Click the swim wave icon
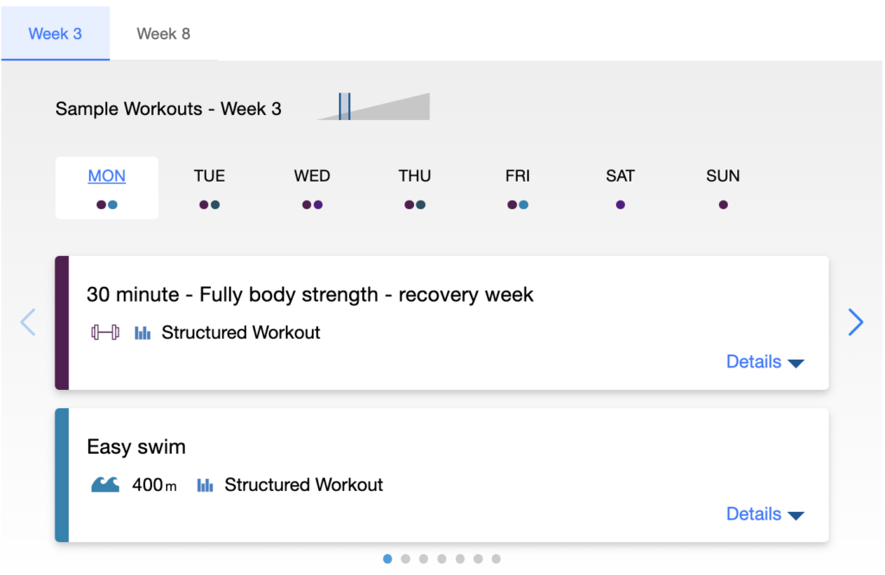Screen dimensions: 885x575 click(105, 485)
